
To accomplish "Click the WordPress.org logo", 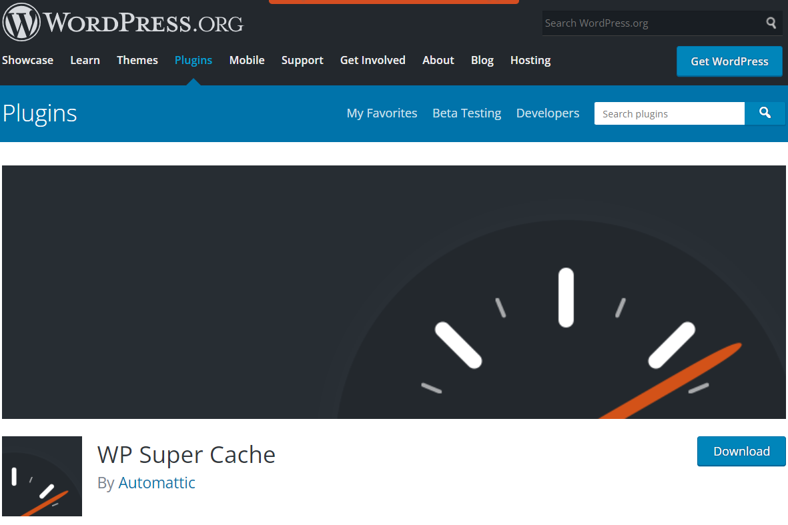I will tap(123, 23).
